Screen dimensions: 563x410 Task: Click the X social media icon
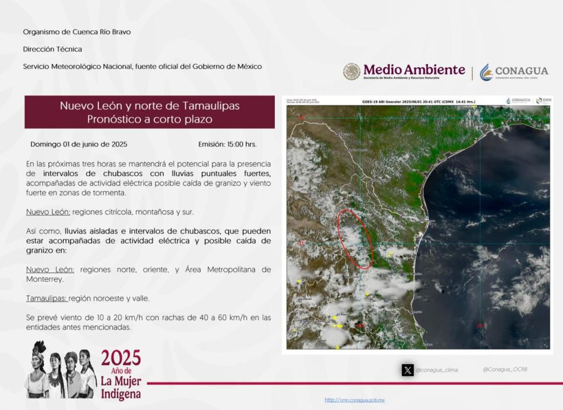(407, 370)
